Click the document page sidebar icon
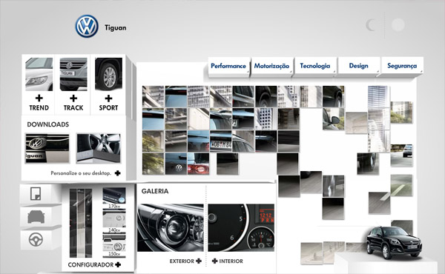This screenshot has width=445, height=274. coord(36,194)
